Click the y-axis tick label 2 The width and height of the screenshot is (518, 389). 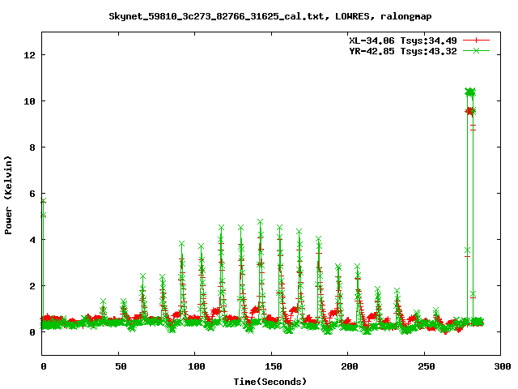32,286
